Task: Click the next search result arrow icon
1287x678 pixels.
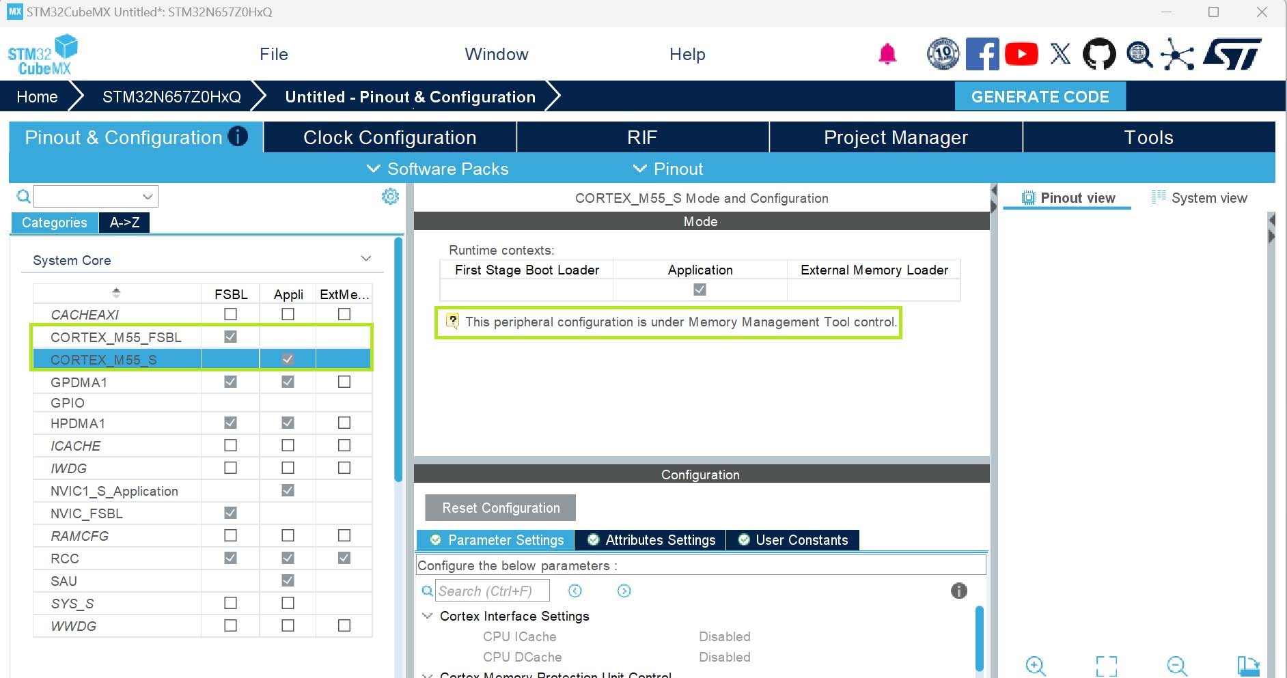Action: [x=624, y=591]
